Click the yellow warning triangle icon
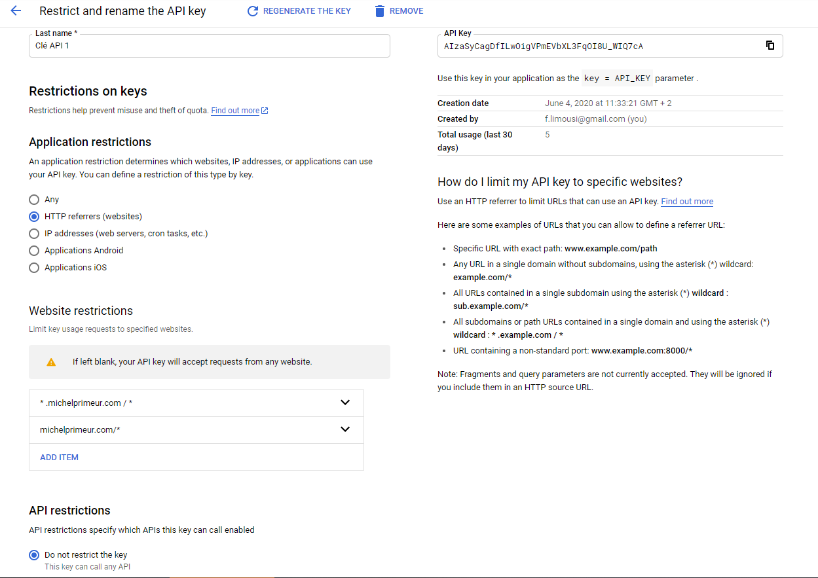 point(51,362)
